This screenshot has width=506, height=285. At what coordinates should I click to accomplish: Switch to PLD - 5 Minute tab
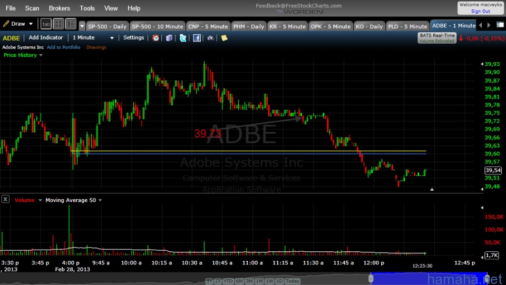pos(407,26)
